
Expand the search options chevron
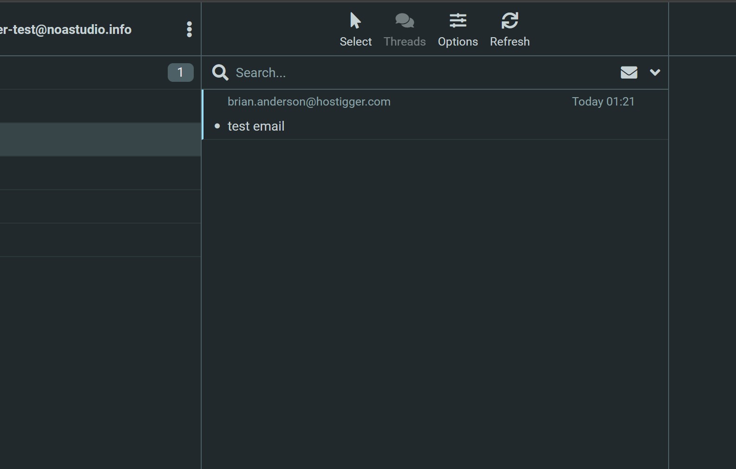pos(655,73)
